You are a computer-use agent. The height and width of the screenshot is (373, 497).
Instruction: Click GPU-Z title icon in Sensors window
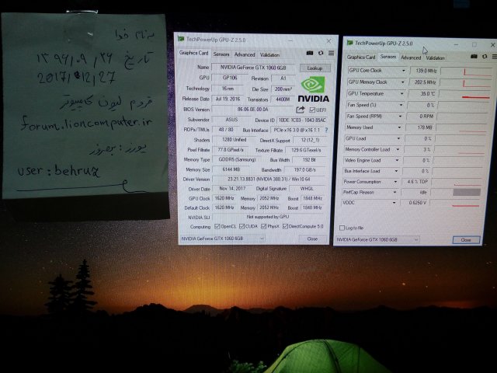point(350,43)
